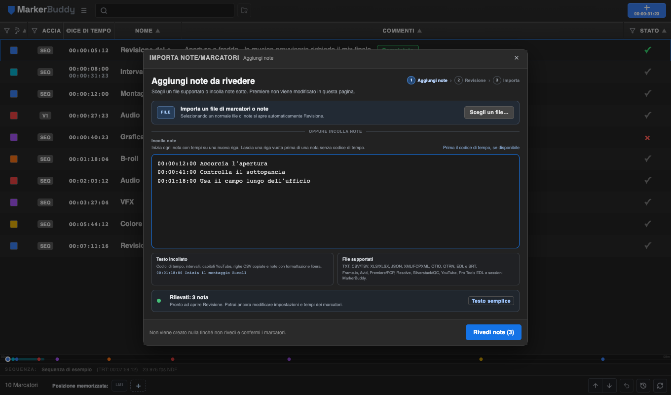Screen dimensions: 671x395
Task: Click purple color swatch of marker 00:00:40:23
Action: click(14, 137)
